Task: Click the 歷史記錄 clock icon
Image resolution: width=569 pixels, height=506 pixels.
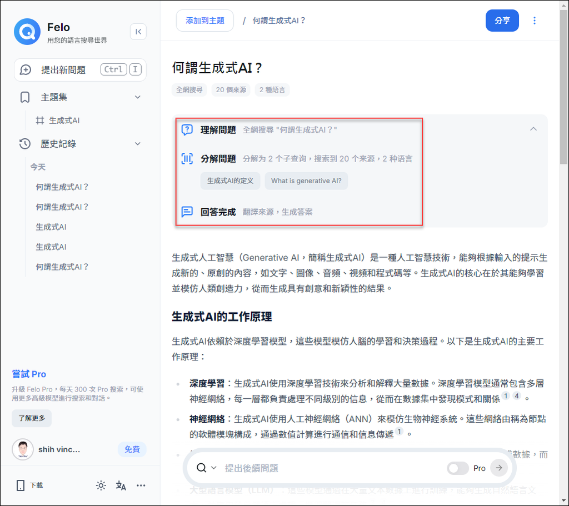Action: coord(24,144)
